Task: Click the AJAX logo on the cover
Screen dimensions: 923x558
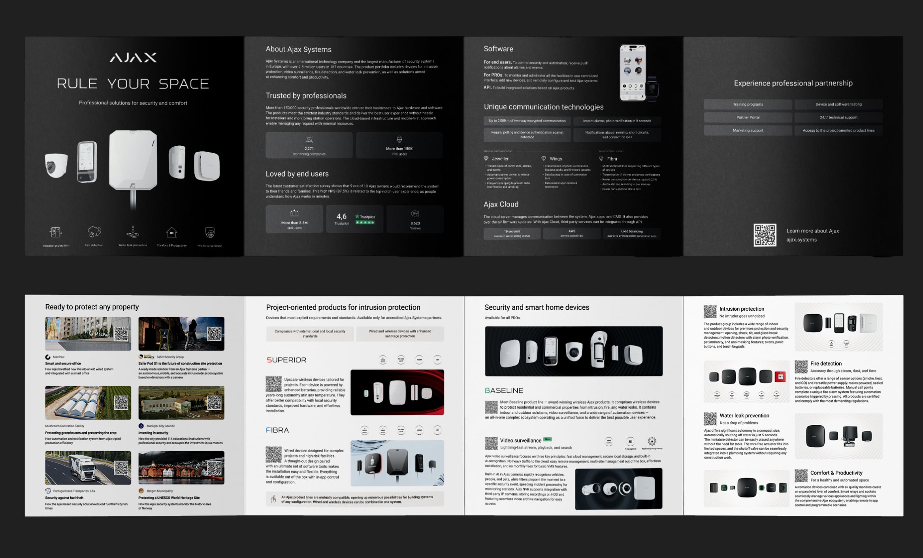Action: tap(133, 58)
